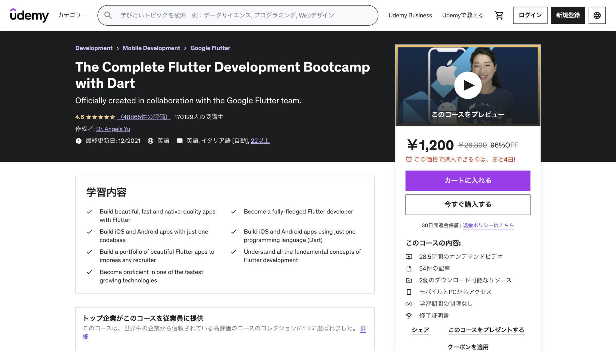
Task: Click the Udemy logo
Action: pos(29,15)
